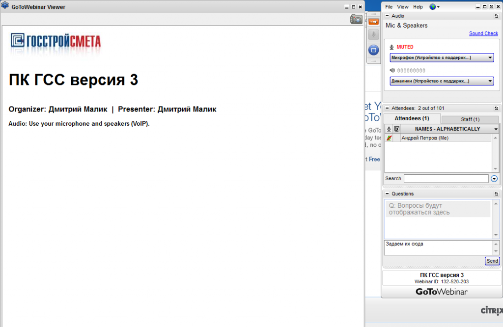Image resolution: width=503 pixels, height=327 pixels.
Task: Click the ГОССТРОЙСМЕТА logo
Action: pyautogui.click(x=56, y=41)
